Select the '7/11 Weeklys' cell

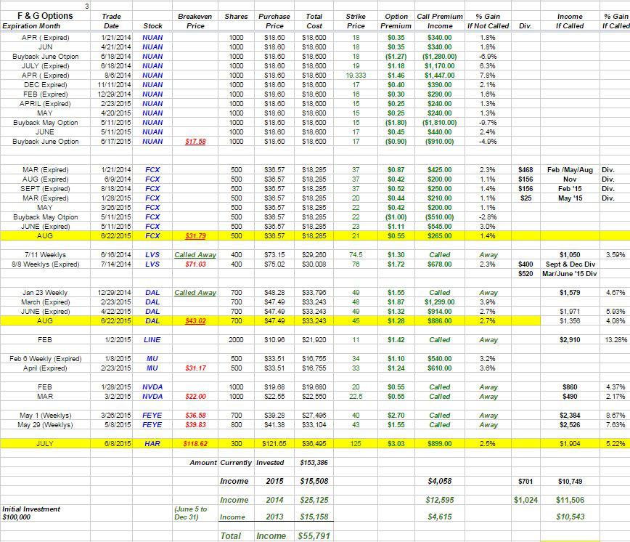click(45, 255)
